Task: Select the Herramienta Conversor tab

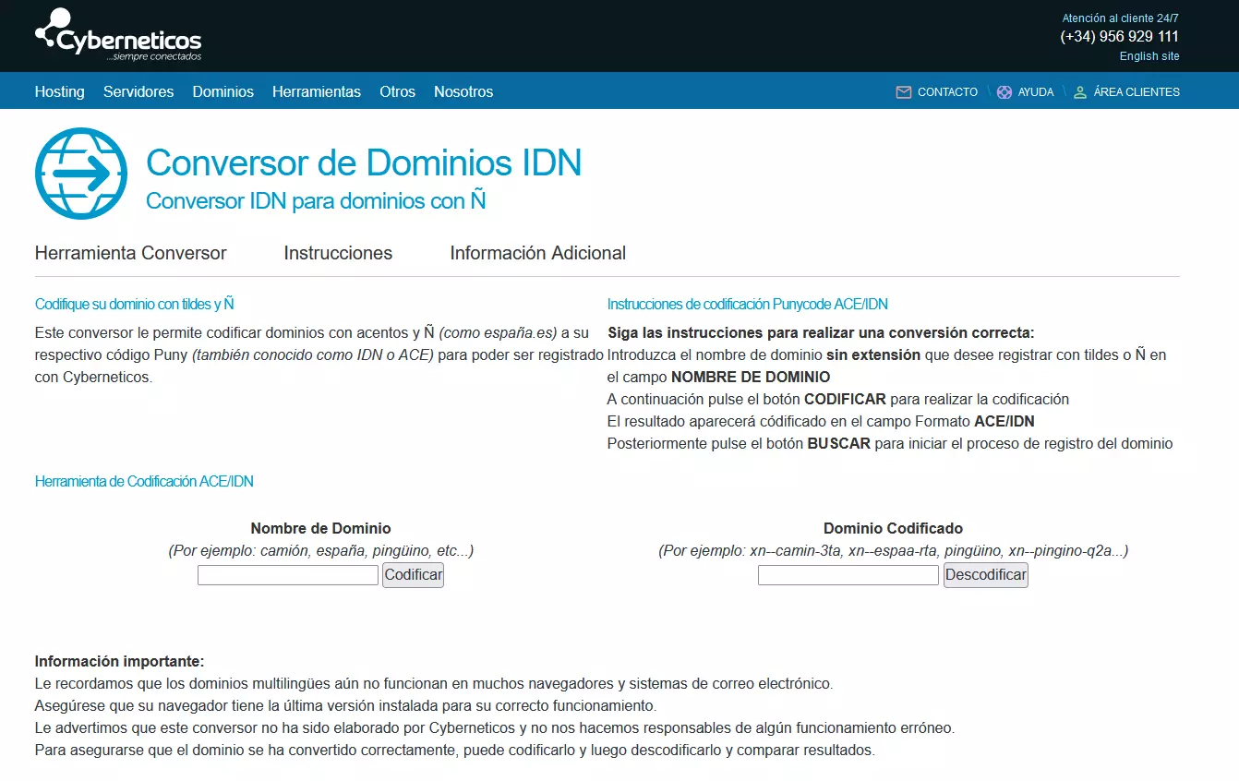Action: pos(130,253)
